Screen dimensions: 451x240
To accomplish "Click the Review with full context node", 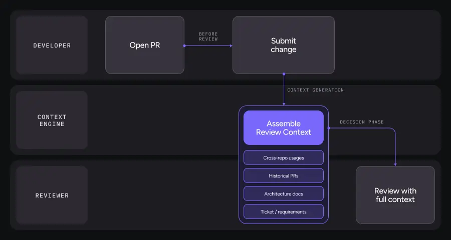I will (x=395, y=195).
